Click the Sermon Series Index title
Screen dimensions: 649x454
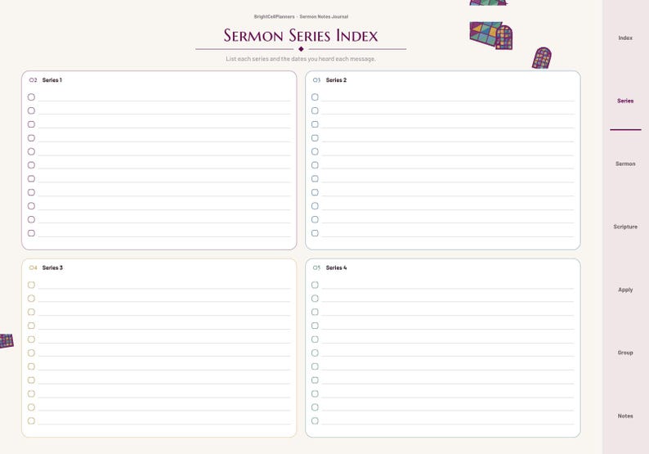tap(301, 36)
